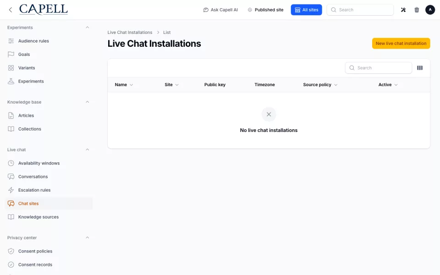Sort by the Active column
The image size is (440, 275).
(x=388, y=85)
